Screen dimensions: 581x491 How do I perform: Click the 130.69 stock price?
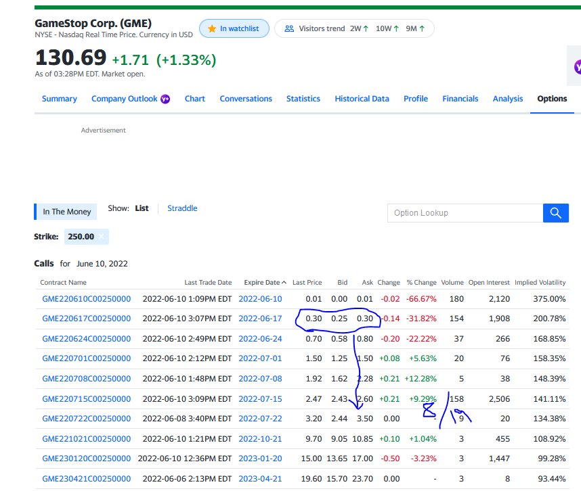tap(71, 57)
